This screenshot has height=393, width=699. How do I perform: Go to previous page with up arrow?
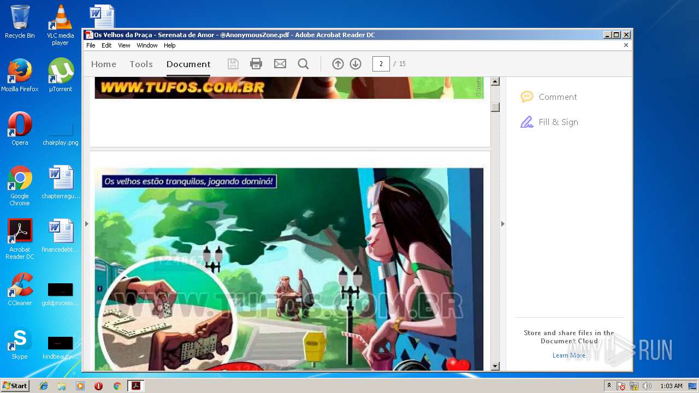338,64
